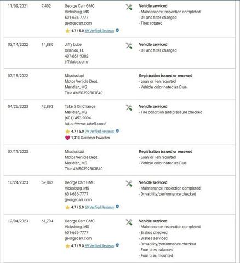The height and width of the screenshot is (263, 240).
Task: Click the Title #MS0392803840 text dated 07/18/2022
Action: pyautogui.click(x=83, y=93)
